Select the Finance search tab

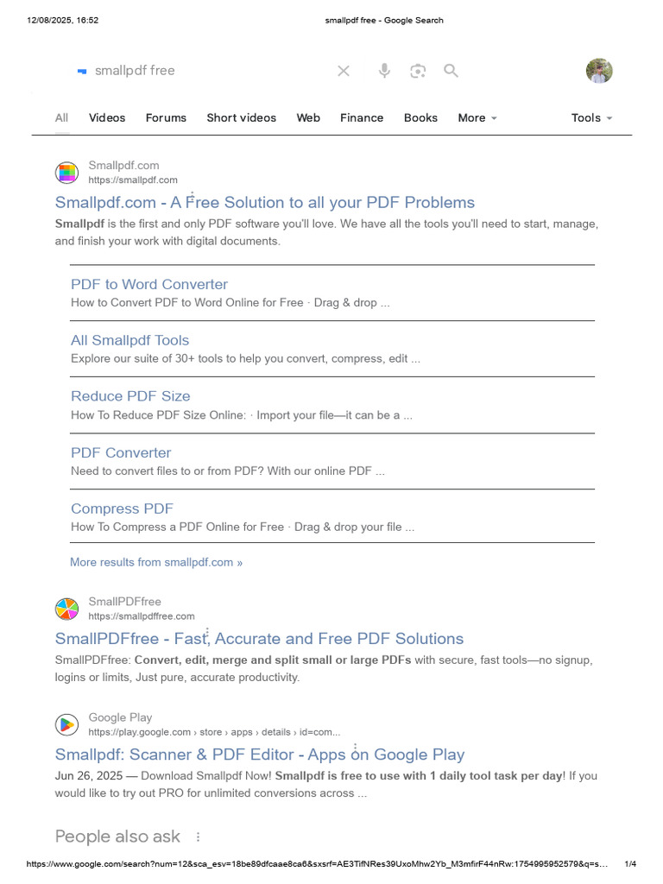(362, 118)
